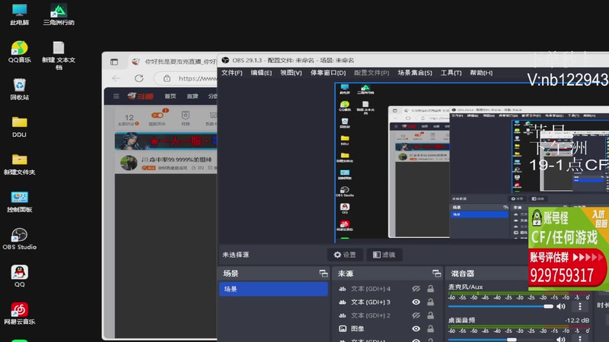Select the 新建文件夹 folder icon
The width and height of the screenshot is (609, 342).
pyautogui.click(x=19, y=163)
